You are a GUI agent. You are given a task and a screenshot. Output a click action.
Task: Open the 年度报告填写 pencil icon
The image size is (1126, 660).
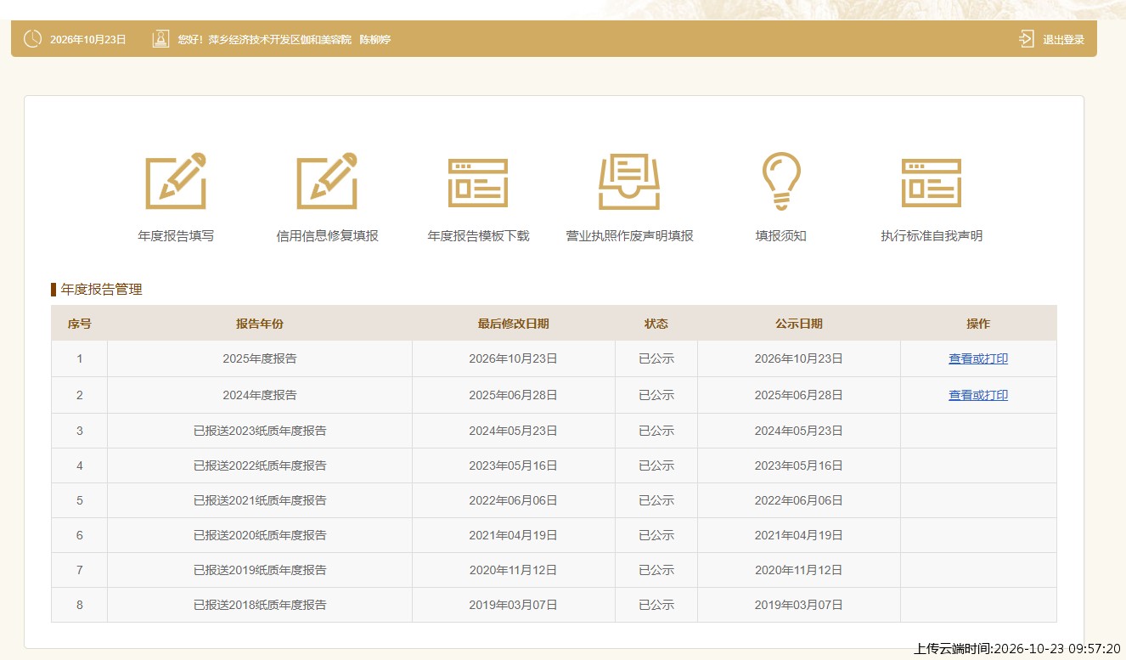point(176,181)
